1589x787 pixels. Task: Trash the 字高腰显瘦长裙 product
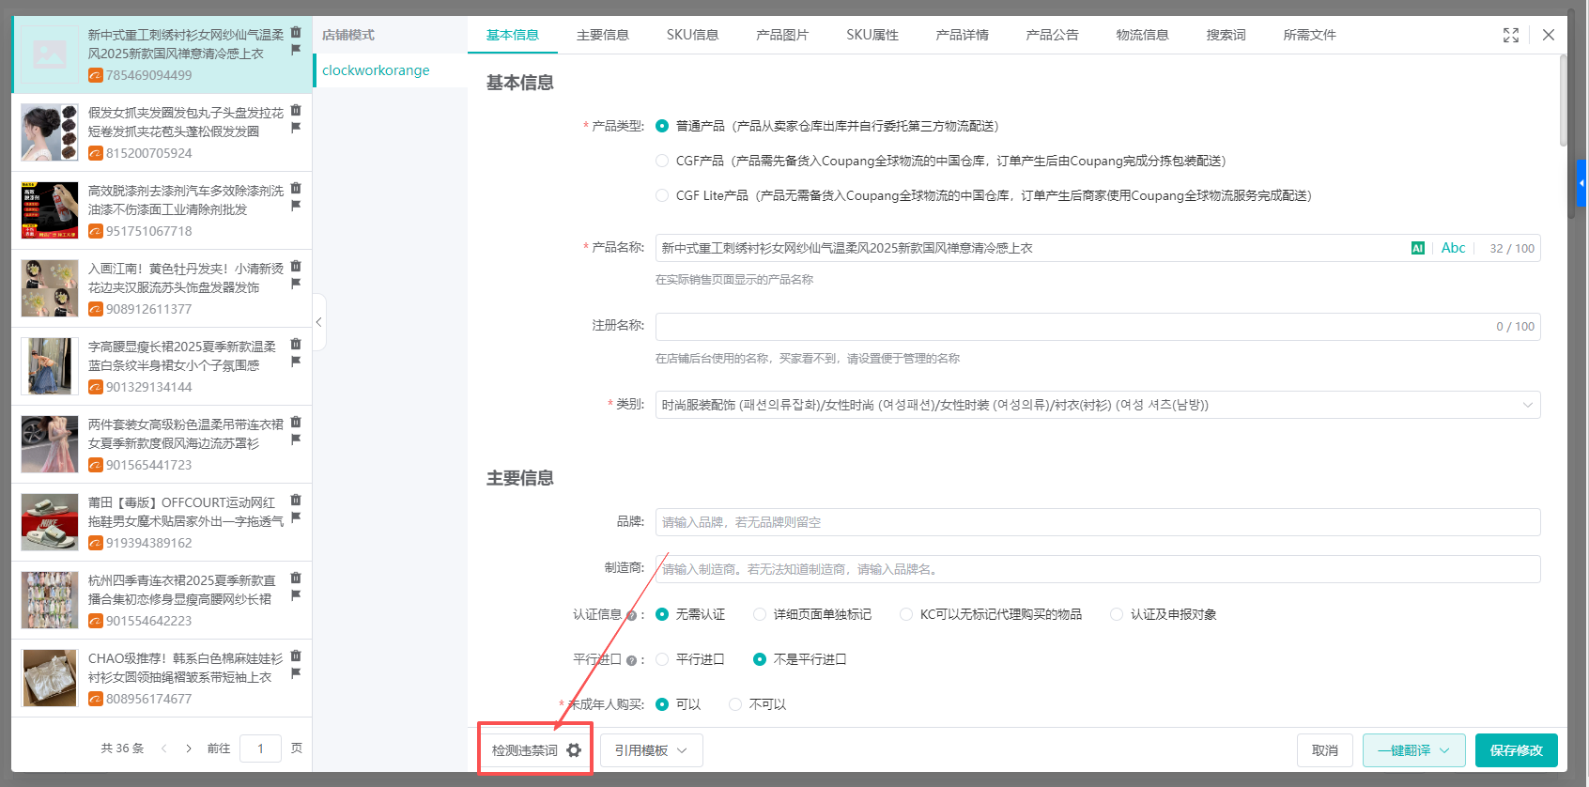pos(296,344)
